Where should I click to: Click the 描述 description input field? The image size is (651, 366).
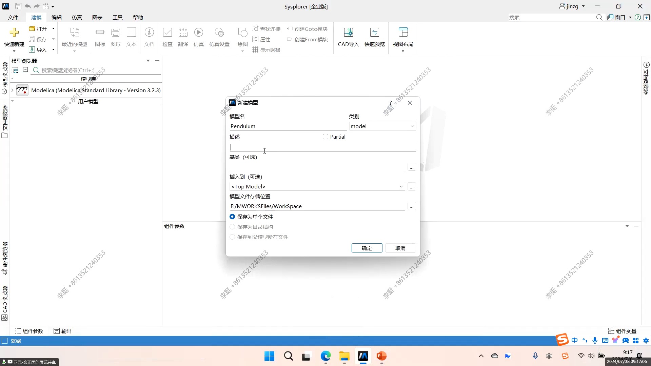(x=322, y=147)
